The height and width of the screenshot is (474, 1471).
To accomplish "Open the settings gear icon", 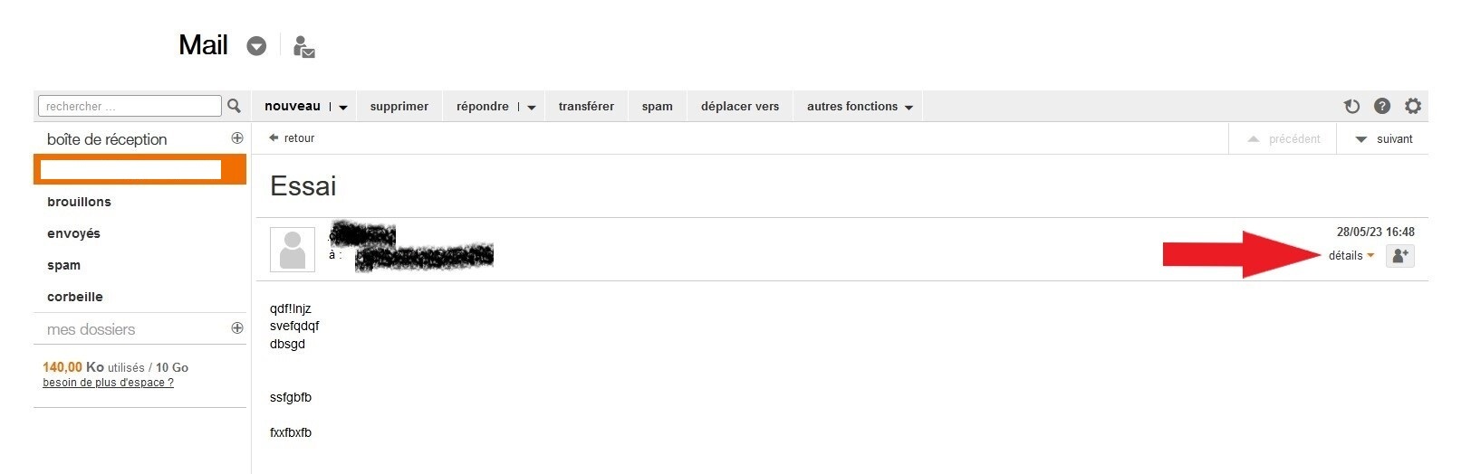I will pos(1412,106).
